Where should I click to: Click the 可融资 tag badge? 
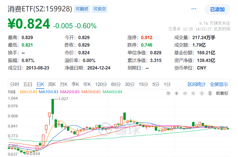(x=82, y=9)
